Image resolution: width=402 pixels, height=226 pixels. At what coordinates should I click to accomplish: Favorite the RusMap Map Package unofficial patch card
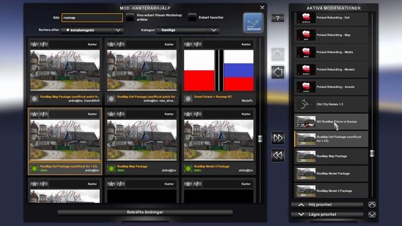pos(34,45)
